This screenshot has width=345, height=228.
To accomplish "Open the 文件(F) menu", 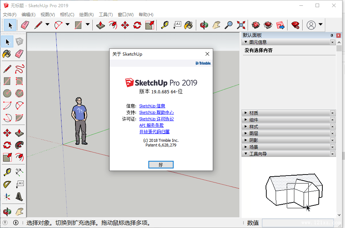I will (9, 14).
